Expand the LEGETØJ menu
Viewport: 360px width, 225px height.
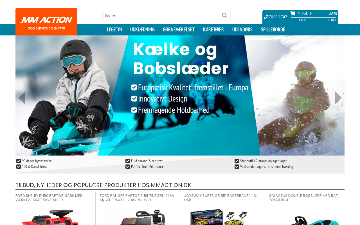point(114,30)
